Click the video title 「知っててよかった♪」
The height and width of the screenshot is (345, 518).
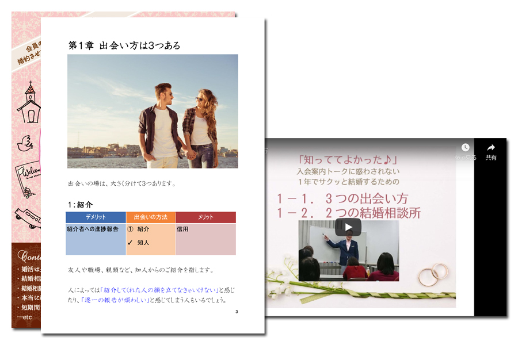click(x=347, y=160)
